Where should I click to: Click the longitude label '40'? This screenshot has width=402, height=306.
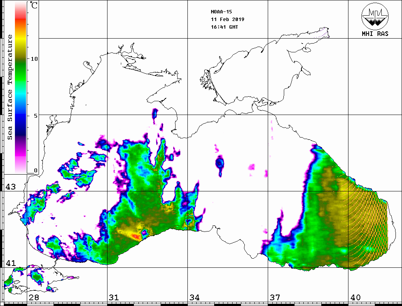pos(355,297)
